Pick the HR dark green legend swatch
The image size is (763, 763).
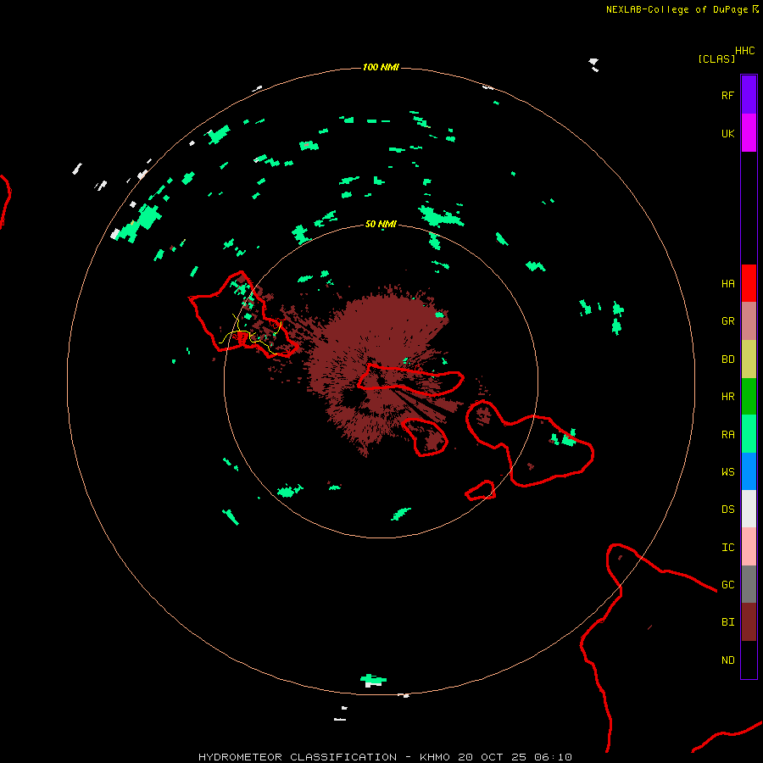[749, 397]
